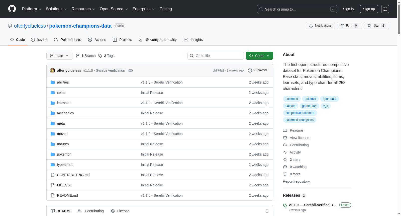This screenshot has width=401, height=216.
Task: Open the main branch switcher dropdown
Action: [x=59, y=56]
